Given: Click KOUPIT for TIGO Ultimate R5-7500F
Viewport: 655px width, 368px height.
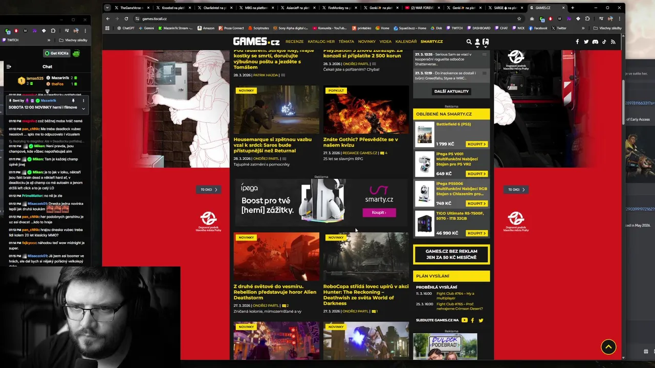Looking at the screenshot, I should coord(476,233).
